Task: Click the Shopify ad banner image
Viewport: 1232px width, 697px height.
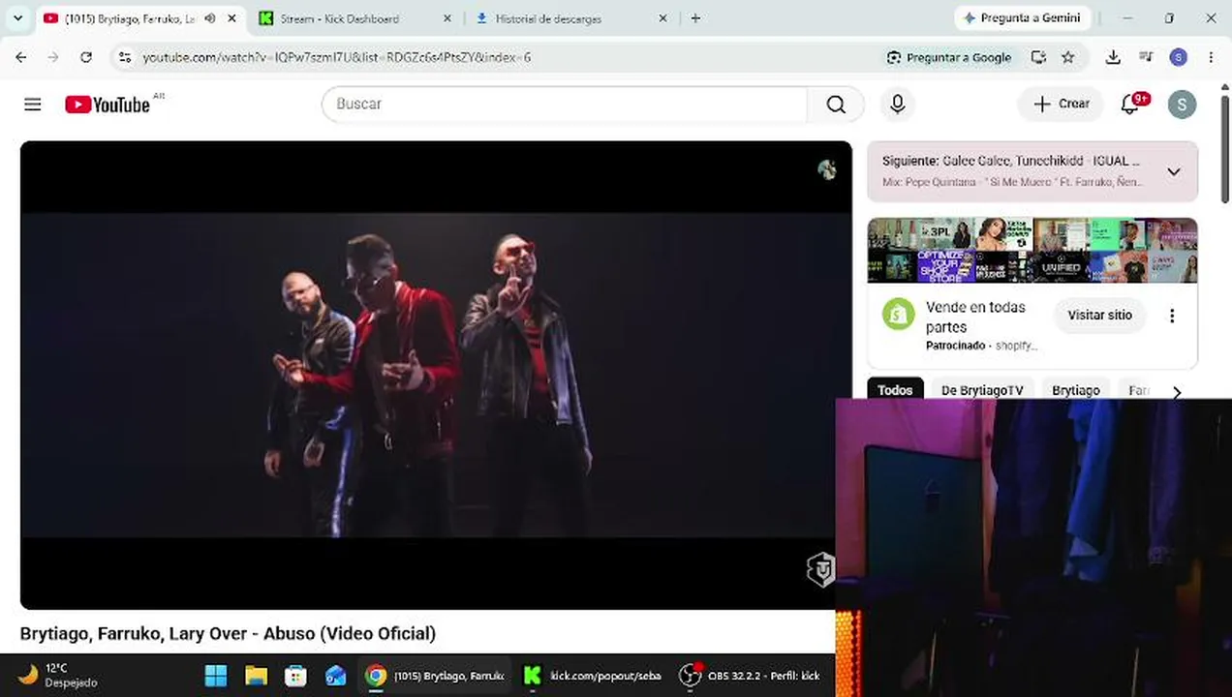Action: [1032, 251]
